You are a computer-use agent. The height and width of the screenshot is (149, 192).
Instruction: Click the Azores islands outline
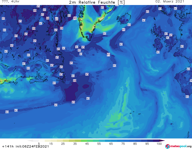click(x=135, y=113)
